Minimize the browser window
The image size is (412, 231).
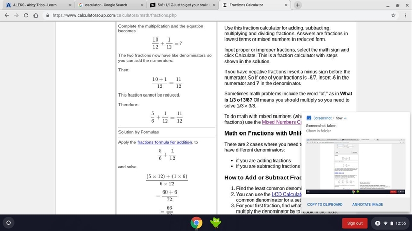(x=388, y=5)
